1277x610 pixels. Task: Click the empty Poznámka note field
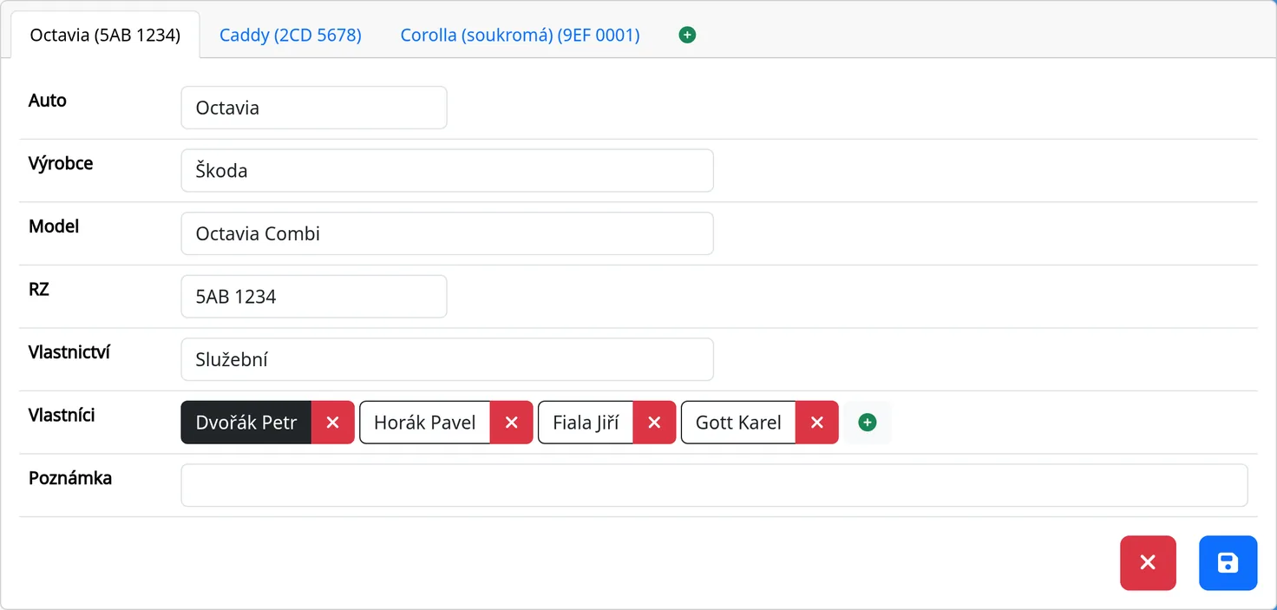[714, 485]
